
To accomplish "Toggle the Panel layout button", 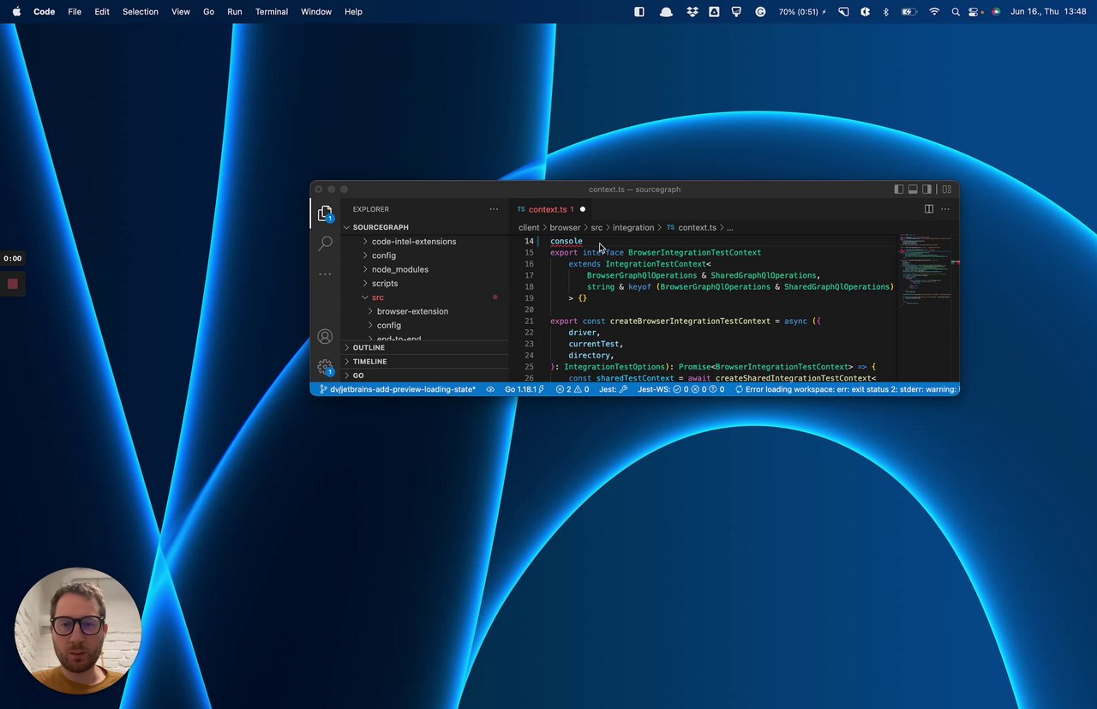I will point(913,189).
